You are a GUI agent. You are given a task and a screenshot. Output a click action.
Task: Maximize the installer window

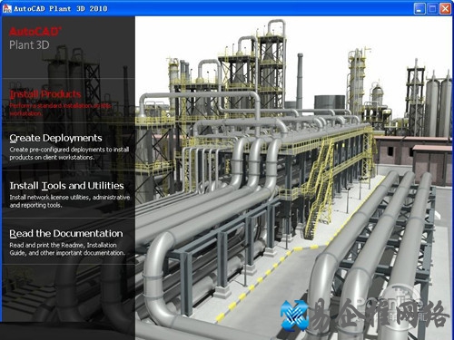pos(432,8)
